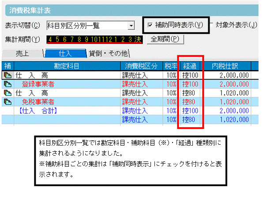Viewport: 267px width, 201px height.
Task: Select the 科目別区分別一覧 combo box
Action: point(90,26)
